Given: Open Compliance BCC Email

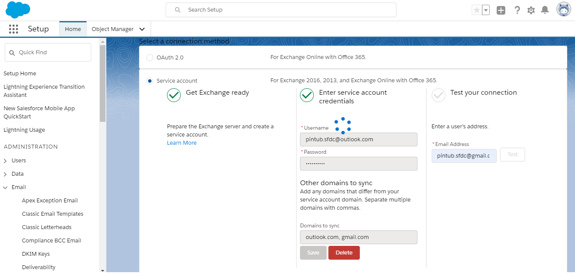Looking at the screenshot, I should pos(52,241).
